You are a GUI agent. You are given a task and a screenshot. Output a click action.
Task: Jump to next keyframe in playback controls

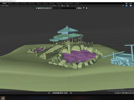click(x=61, y=93)
